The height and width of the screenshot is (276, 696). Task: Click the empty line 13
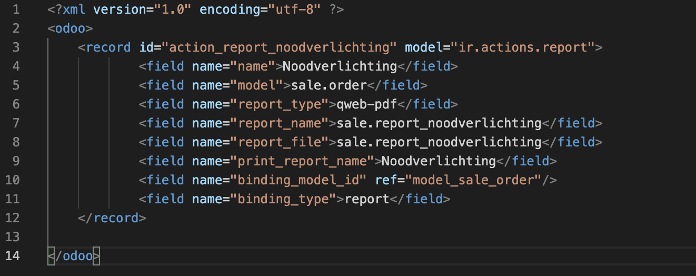(x=369, y=236)
